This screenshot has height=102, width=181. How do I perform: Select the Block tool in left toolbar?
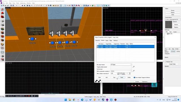click(x=3, y=25)
